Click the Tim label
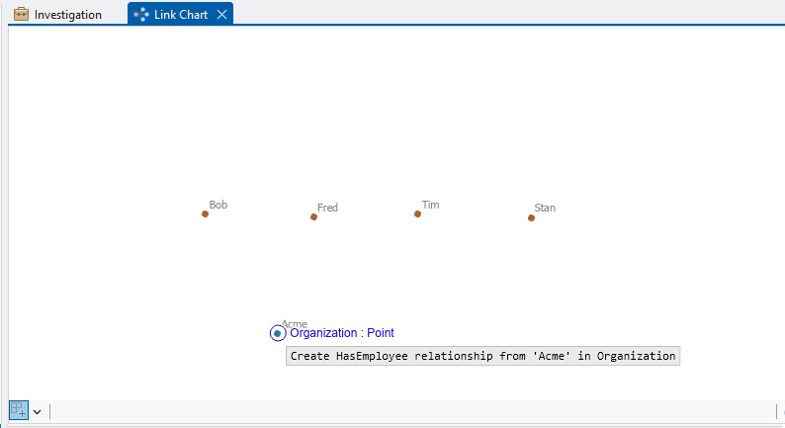Image resolution: width=785 pixels, height=428 pixels. (430, 205)
